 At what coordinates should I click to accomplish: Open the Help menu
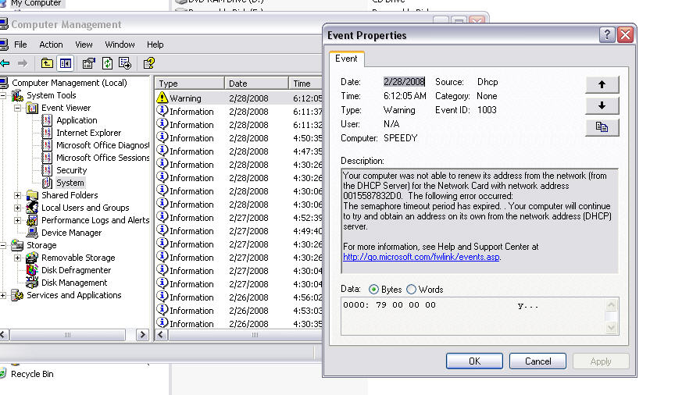click(155, 44)
